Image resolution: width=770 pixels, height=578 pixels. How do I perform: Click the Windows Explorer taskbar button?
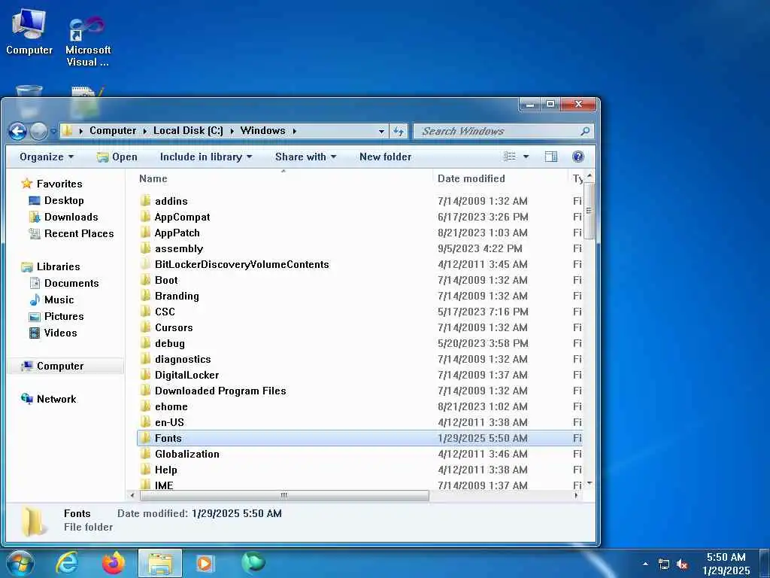click(x=160, y=563)
